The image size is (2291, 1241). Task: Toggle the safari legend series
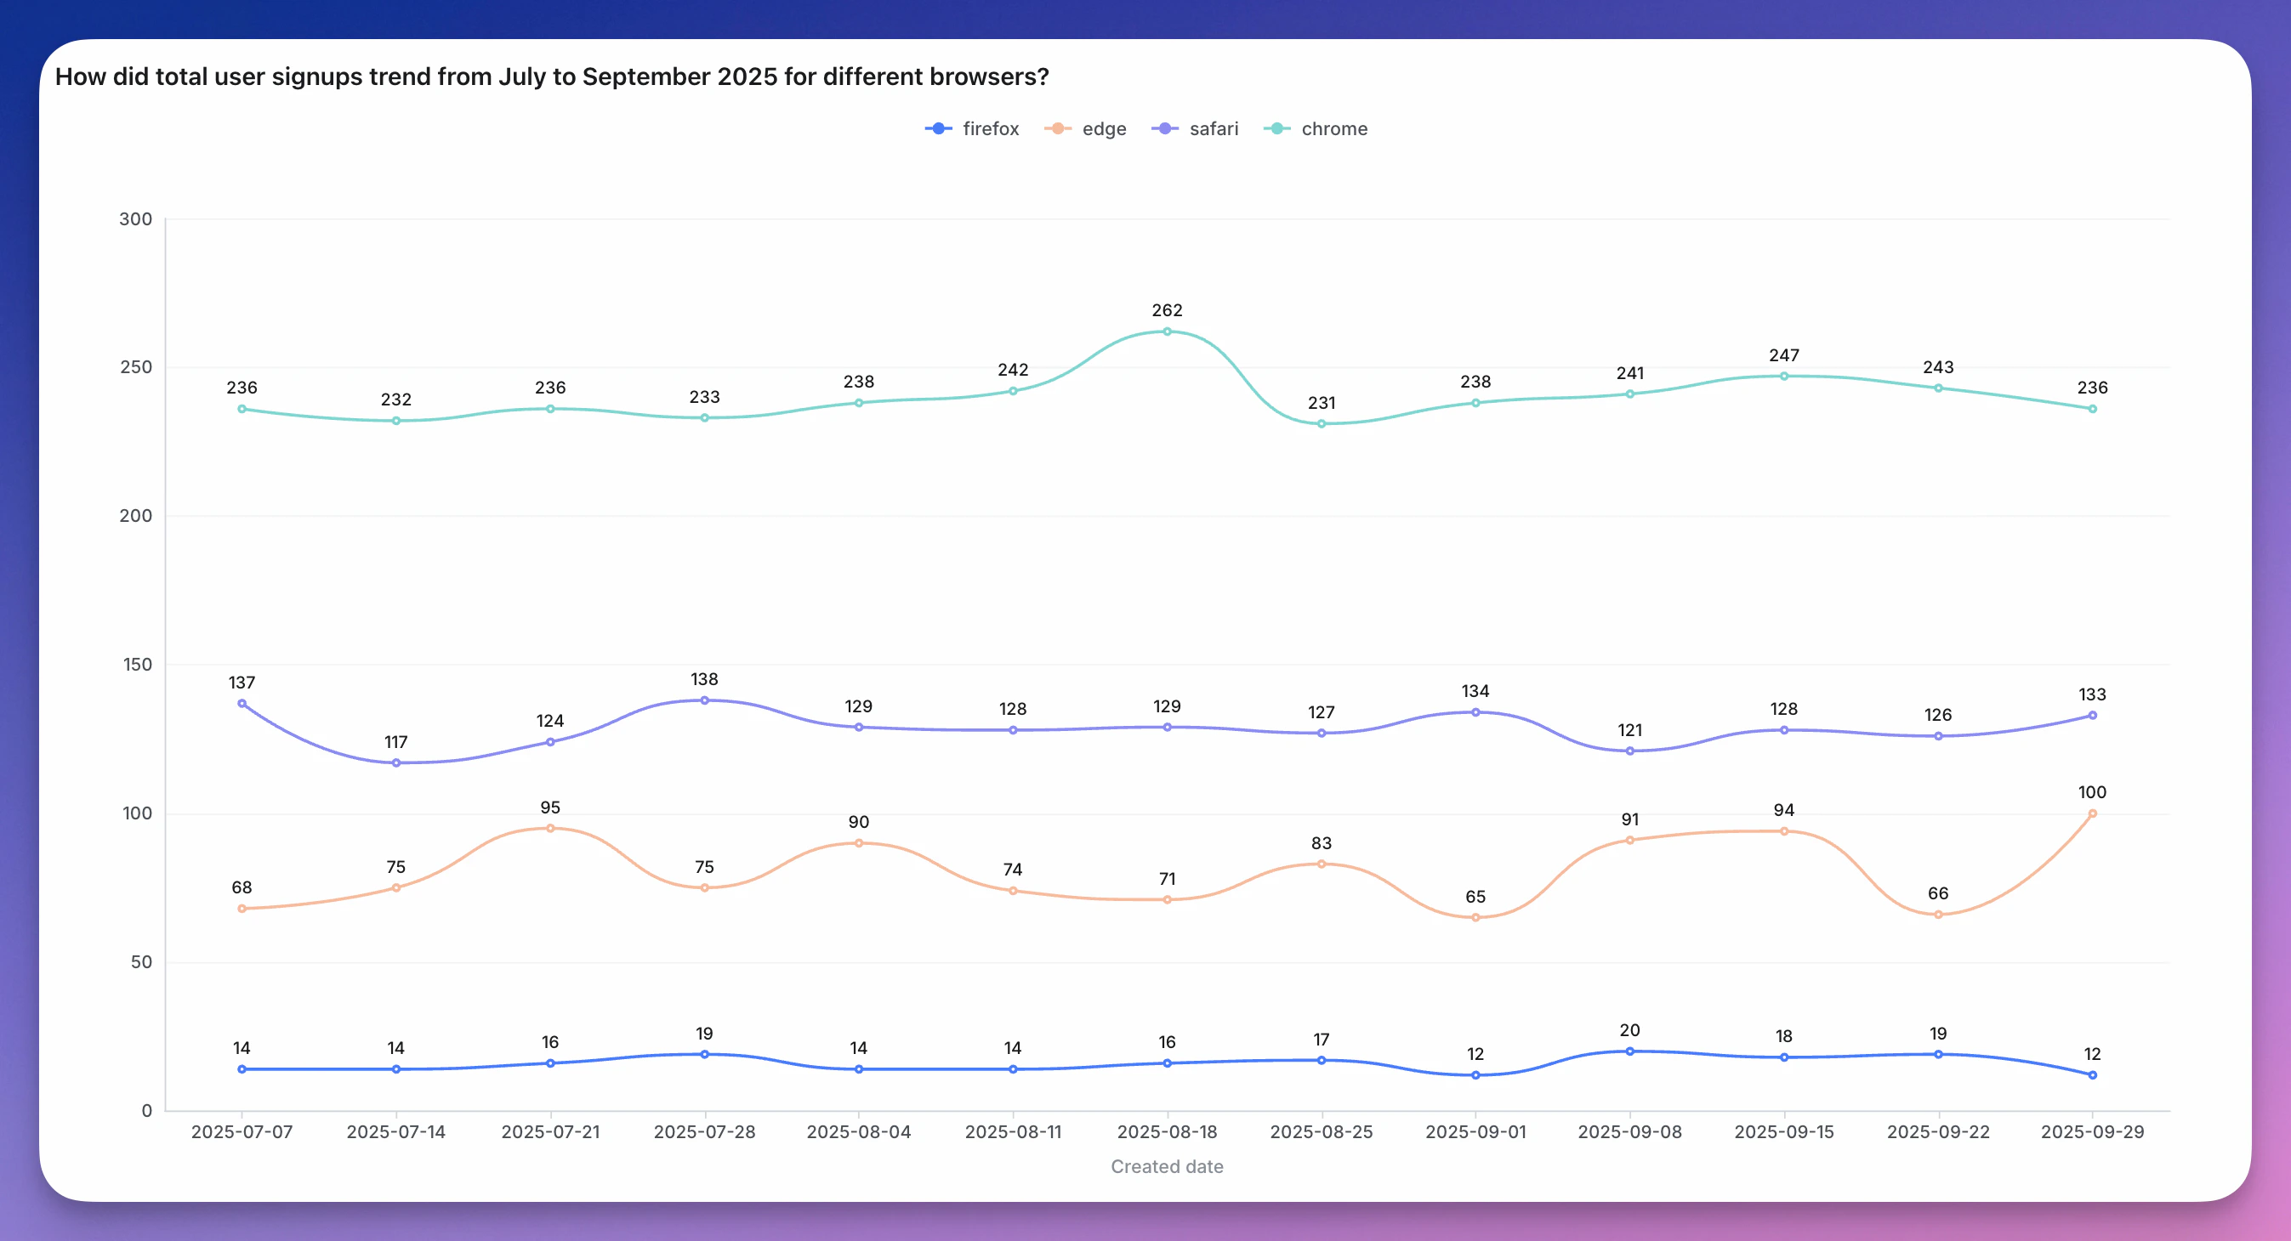pyautogui.click(x=1213, y=129)
